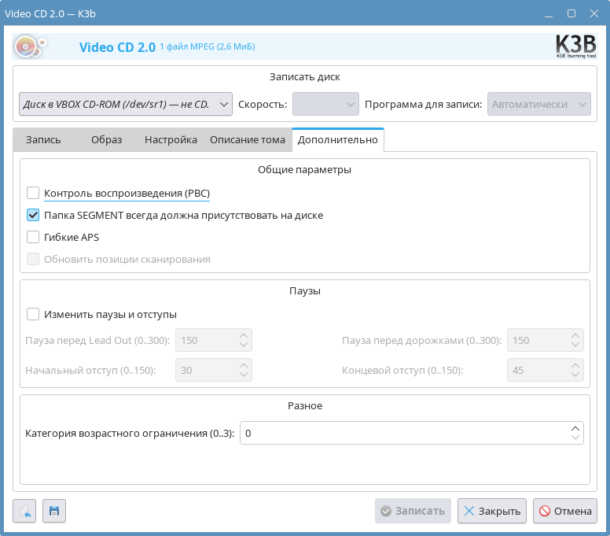Screen dimensions: 610x536
Task: Enable Изменить паузы и отступы
Action: [33, 314]
